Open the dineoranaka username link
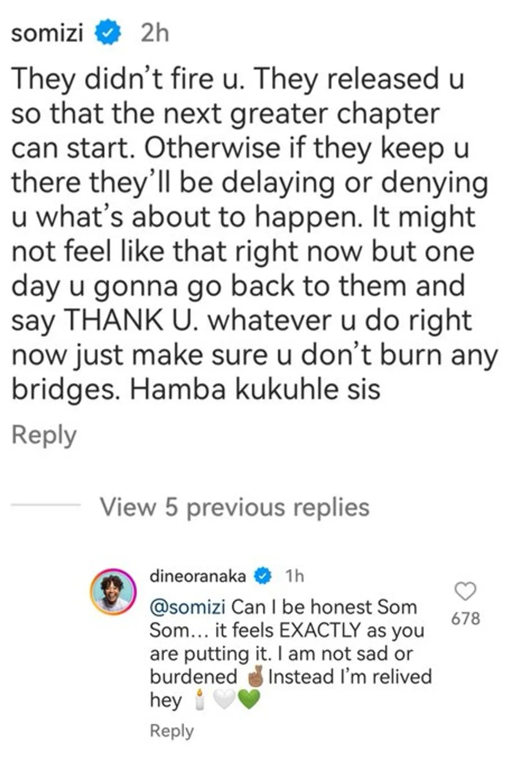Image resolution: width=506 pixels, height=762 pixels. tap(198, 576)
